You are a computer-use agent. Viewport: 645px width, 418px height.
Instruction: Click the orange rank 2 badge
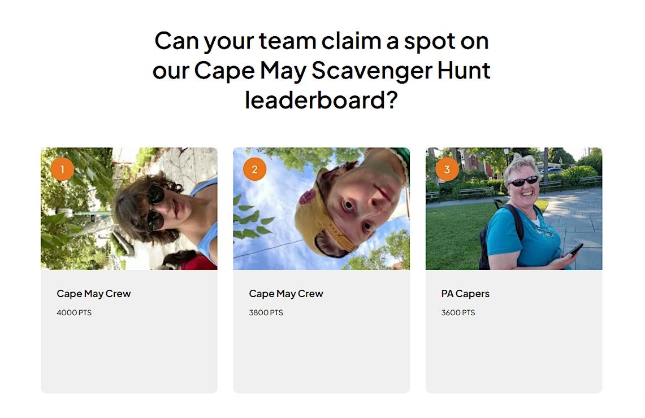254,169
